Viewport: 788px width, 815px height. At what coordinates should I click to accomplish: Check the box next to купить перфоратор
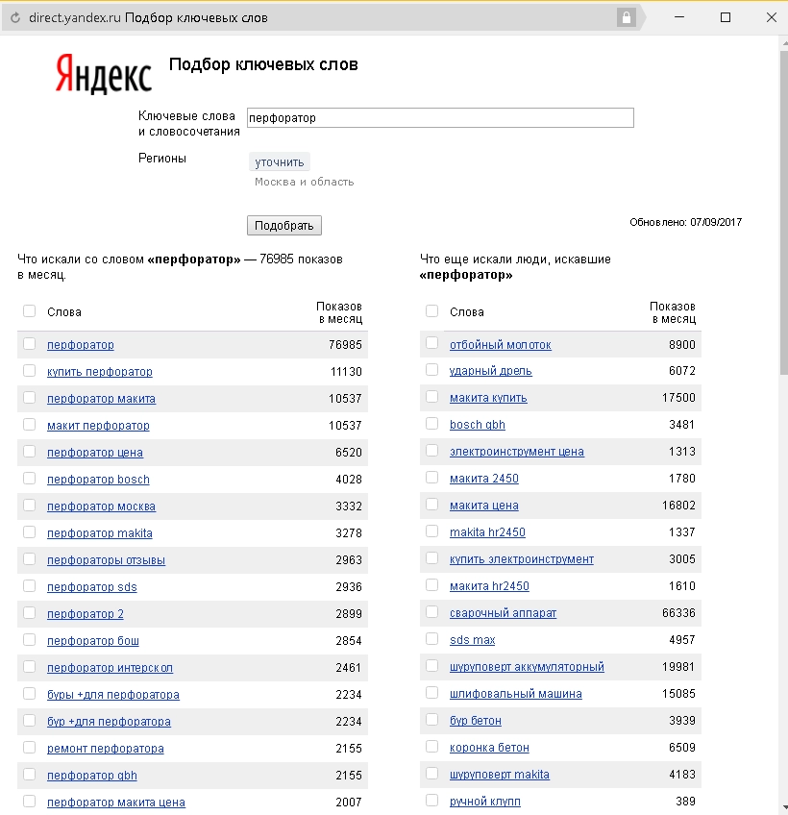pyautogui.click(x=29, y=371)
